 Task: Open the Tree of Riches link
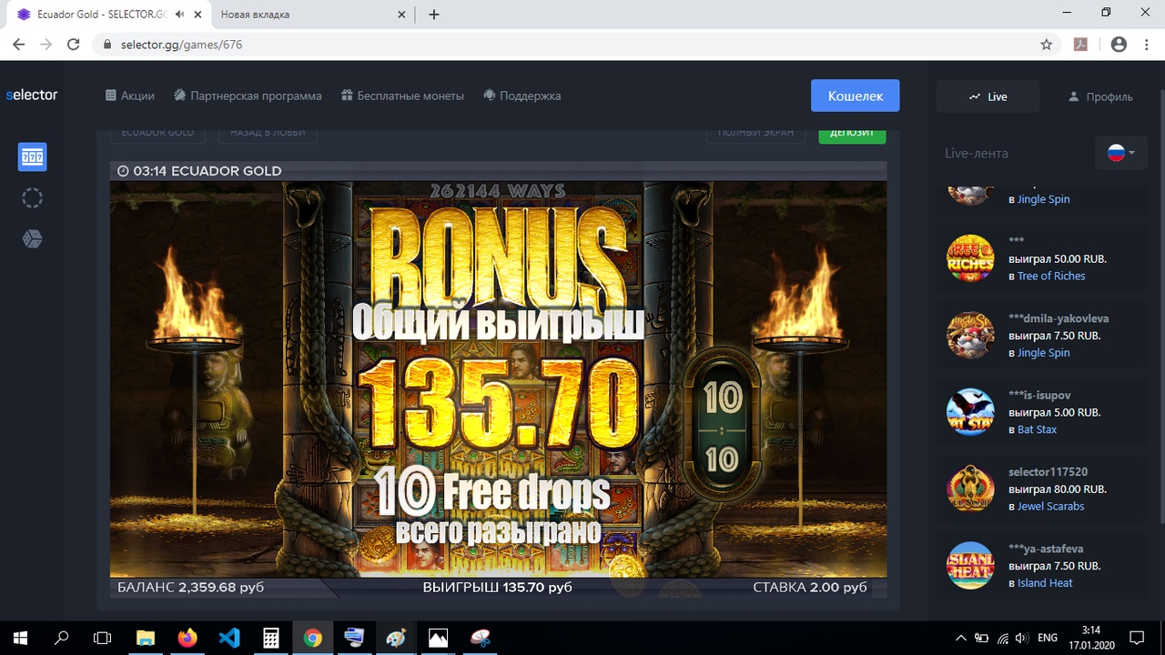tap(1051, 276)
